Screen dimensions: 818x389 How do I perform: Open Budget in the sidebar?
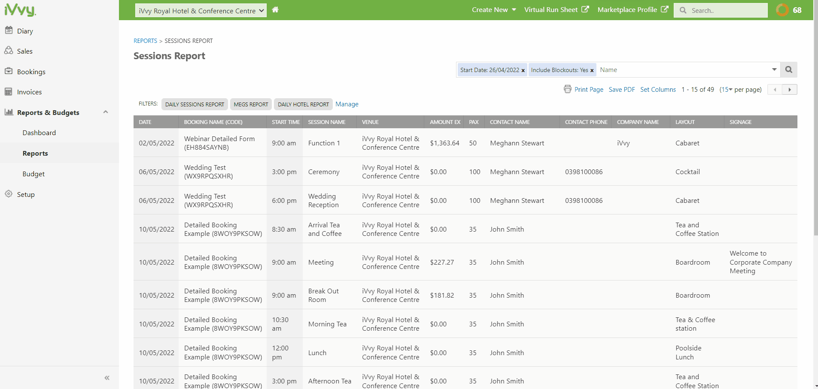[x=33, y=174]
